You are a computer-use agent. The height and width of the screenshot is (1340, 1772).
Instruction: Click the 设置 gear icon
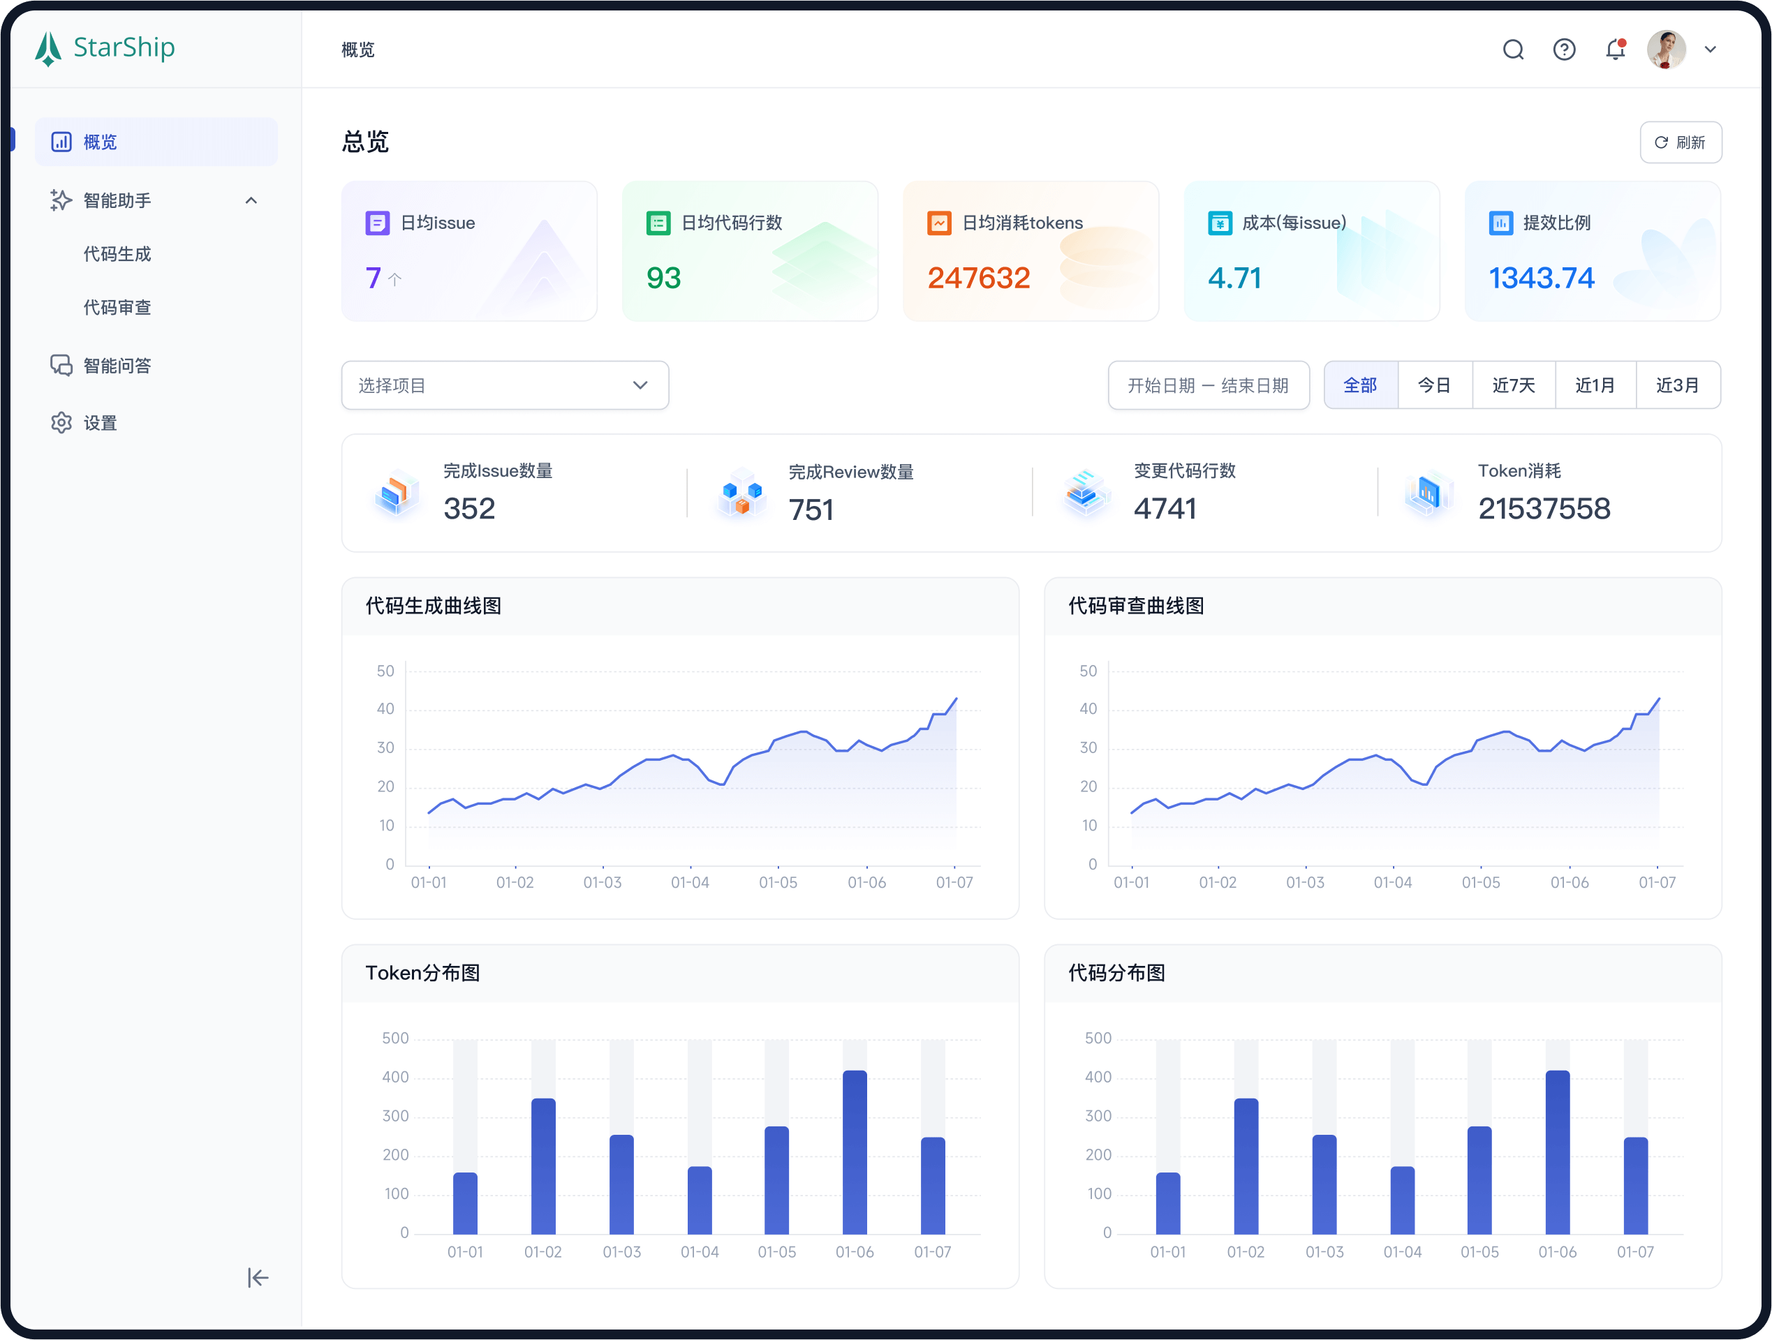[61, 423]
